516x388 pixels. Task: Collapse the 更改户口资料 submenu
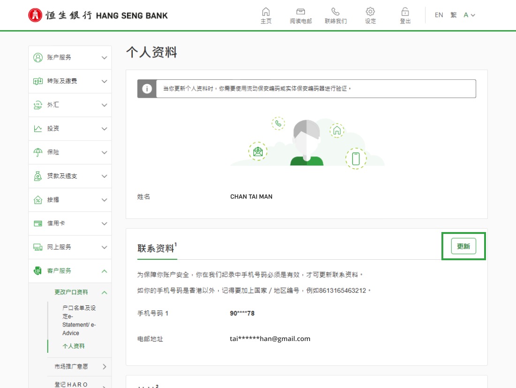click(x=79, y=292)
